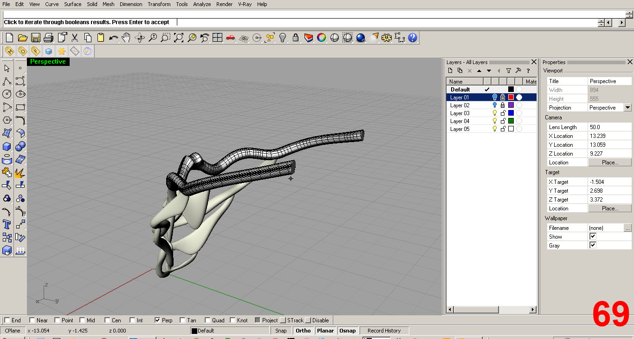
Task: Click the blue Render sphere icon
Action: [x=361, y=38]
